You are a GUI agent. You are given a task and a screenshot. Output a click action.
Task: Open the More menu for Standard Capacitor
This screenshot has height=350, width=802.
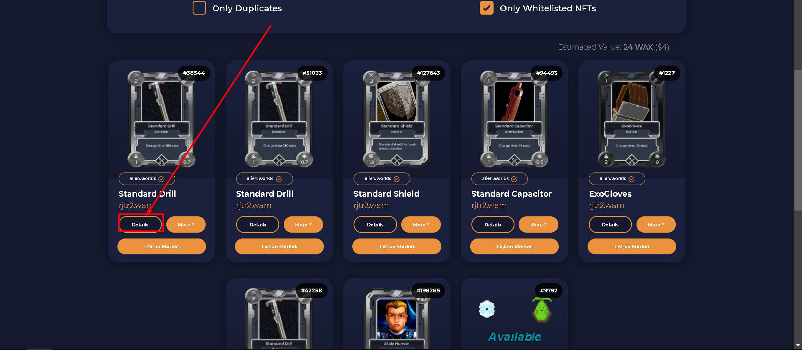(x=538, y=225)
